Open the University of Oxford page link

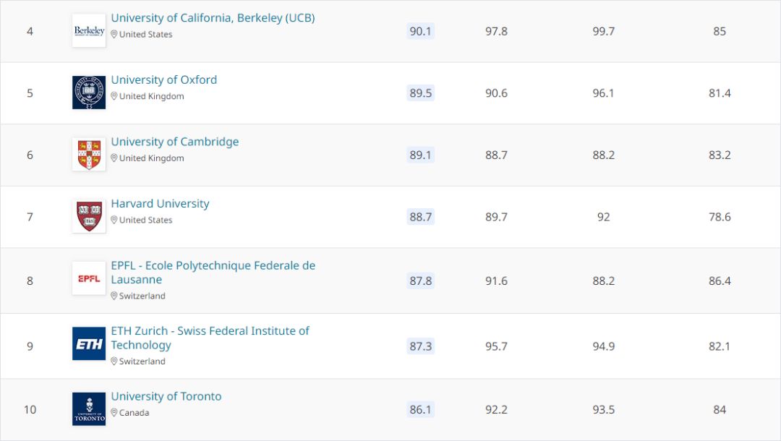[x=164, y=80]
